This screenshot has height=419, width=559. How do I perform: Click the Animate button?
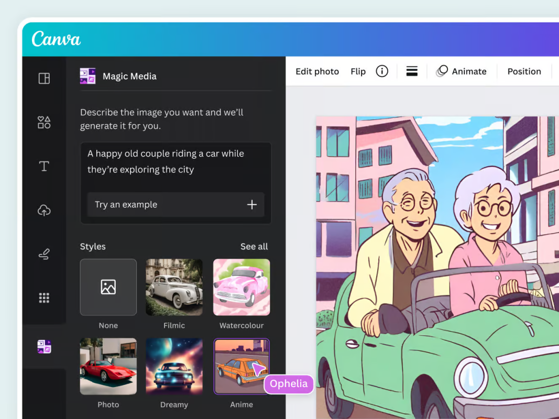(x=462, y=71)
